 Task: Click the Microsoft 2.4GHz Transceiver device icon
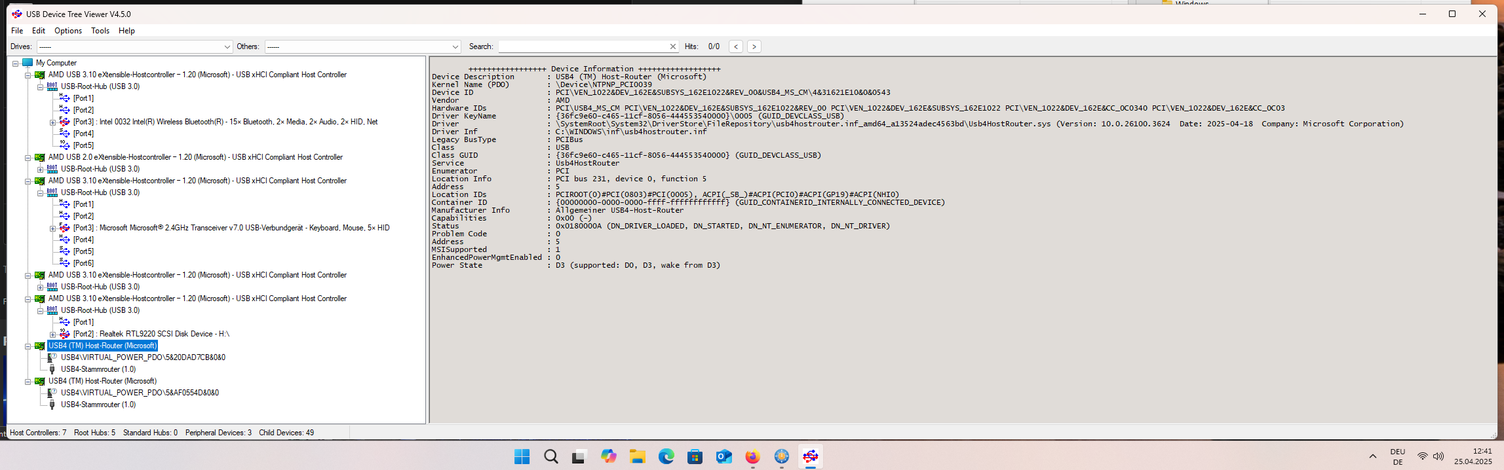point(65,228)
